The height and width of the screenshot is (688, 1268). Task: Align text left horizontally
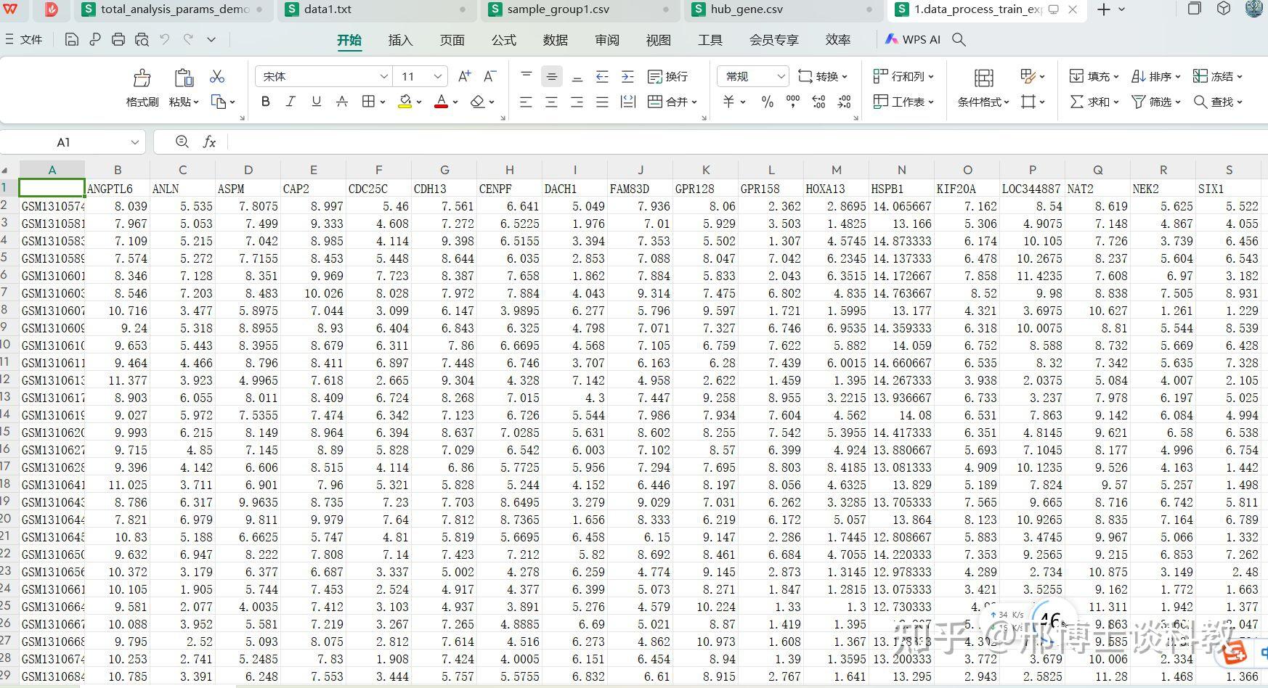click(x=526, y=102)
